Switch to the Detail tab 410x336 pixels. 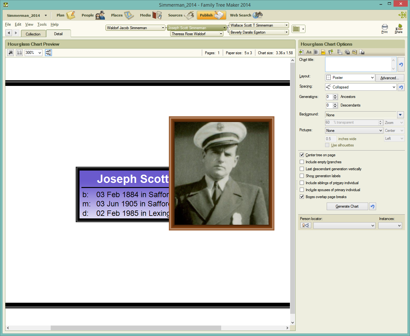[x=58, y=34]
